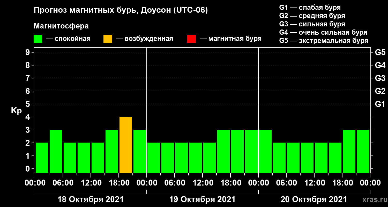Click the '19 Октября 2021' date label
Image resolution: width=388 pixels, height=207 pixels.
click(x=202, y=199)
